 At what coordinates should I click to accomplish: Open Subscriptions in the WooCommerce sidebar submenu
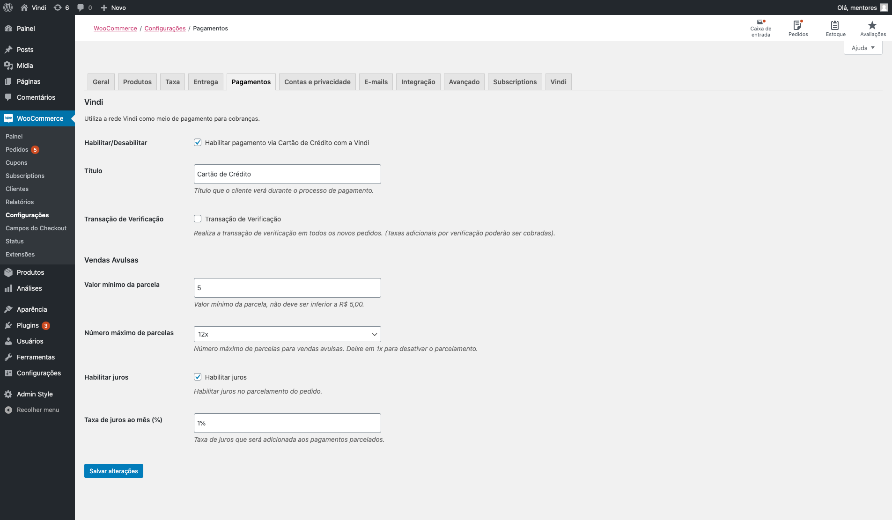[25, 176]
